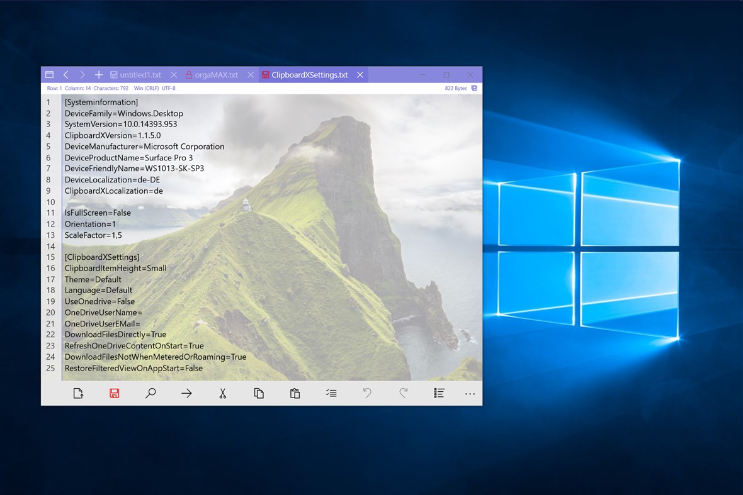Open the selection options list icon
This screenshot has width=743, height=495.
331,392
